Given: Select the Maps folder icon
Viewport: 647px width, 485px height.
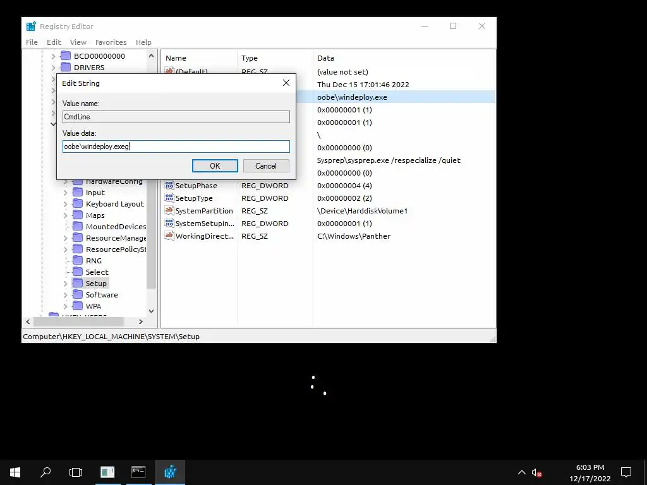Looking at the screenshot, I should (x=78, y=215).
